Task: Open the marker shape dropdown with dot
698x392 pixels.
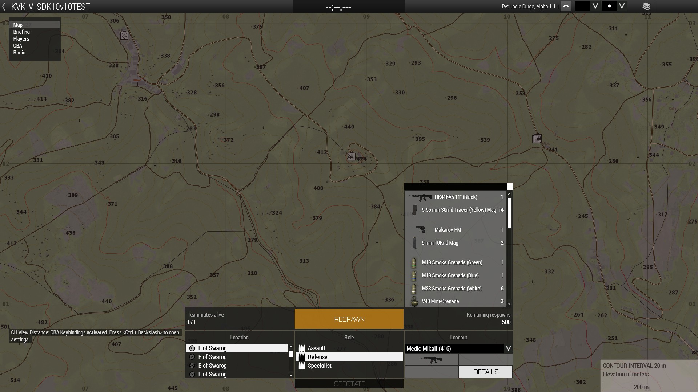Action: coord(622,6)
